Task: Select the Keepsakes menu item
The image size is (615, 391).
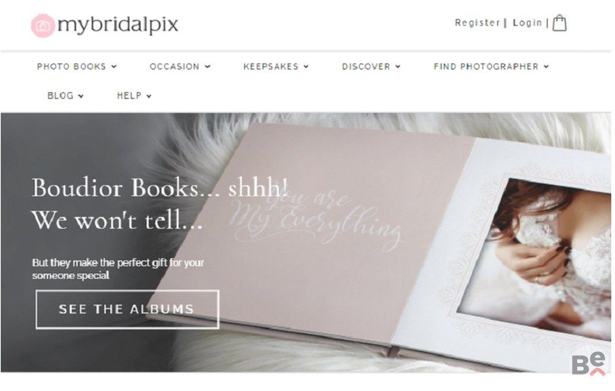Action: [271, 66]
